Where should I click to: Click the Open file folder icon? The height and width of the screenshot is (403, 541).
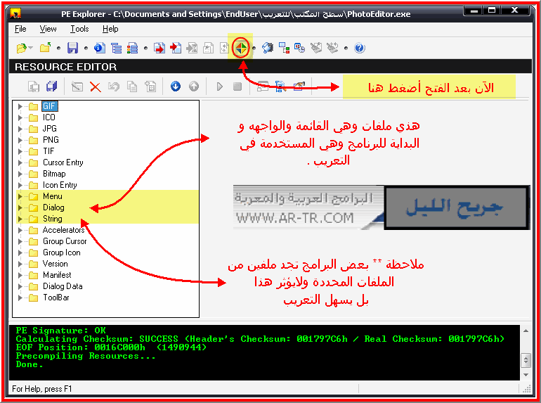21,48
